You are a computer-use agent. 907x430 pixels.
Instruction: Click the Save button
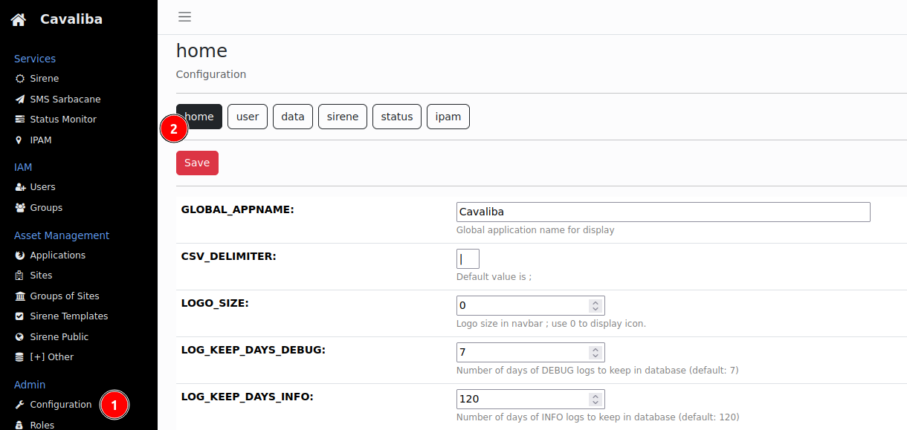[x=197, y=162]
